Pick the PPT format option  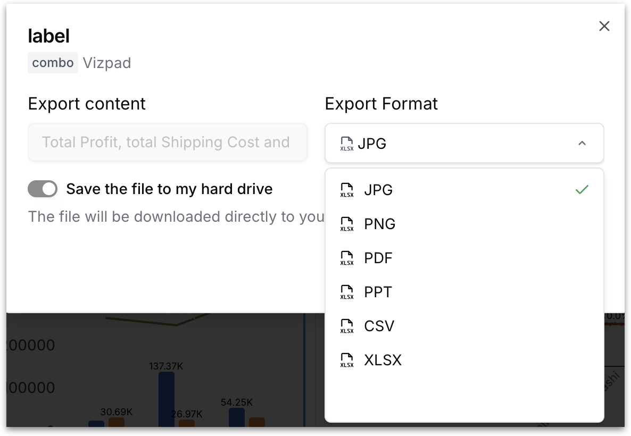point(378,292)
